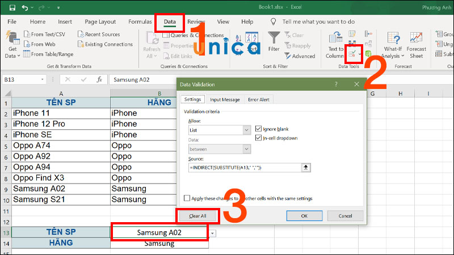Click the Tell me what you want to do box
The width and height of the screenshot is (454, 255).
318,22
